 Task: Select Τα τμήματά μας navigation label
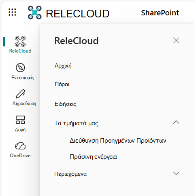[x=77, y=123]
